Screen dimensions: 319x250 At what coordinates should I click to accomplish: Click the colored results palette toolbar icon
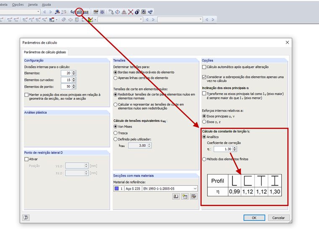(x=91, y=20)
